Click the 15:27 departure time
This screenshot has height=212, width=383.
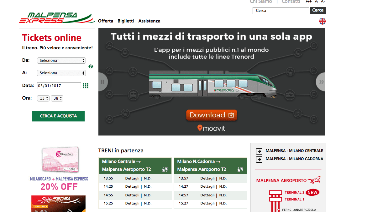point(183,203)
